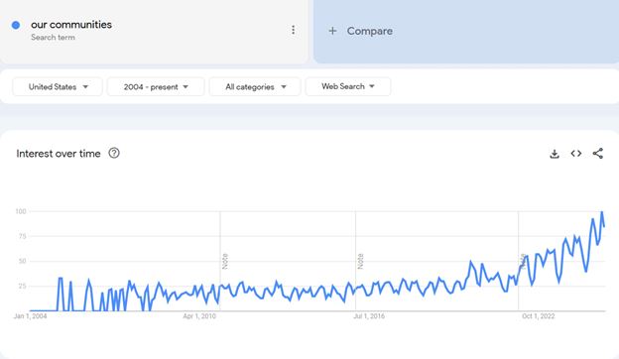619x359 pixels.
Task: Open help for Interest over time
Action: coord(114,153)
